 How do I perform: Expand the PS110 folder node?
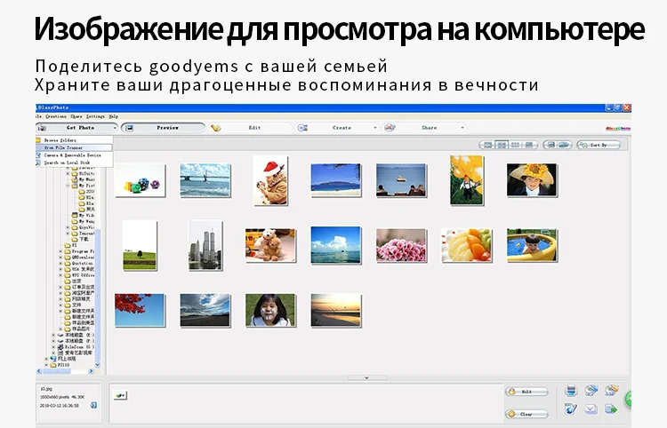click(x=47, y=365)
